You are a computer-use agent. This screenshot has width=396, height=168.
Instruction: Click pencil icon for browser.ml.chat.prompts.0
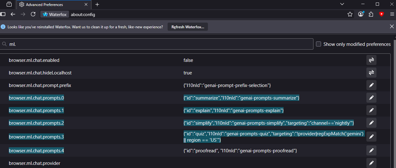(x=371, y=98)
